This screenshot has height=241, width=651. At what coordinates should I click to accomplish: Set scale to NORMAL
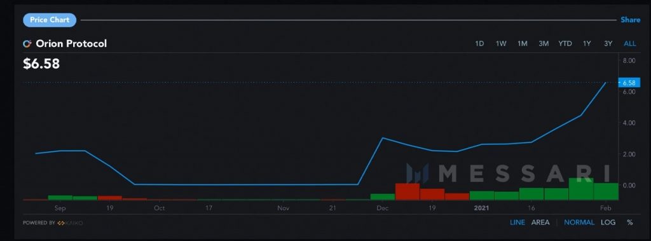[579, 223]
